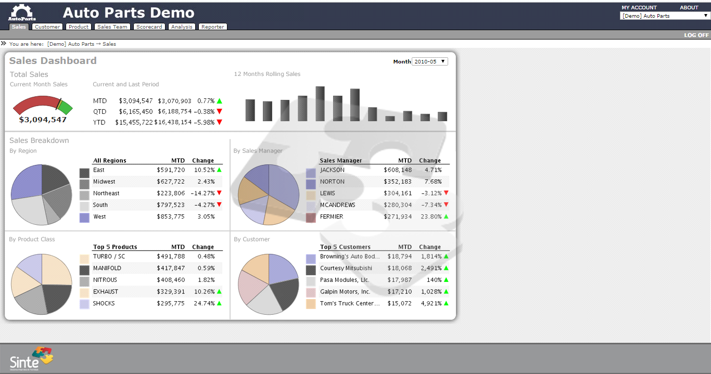Click the green arrow beside Tom's Truck Center
Viewport: 711px width, 374px height.
[x=446, y=303]
